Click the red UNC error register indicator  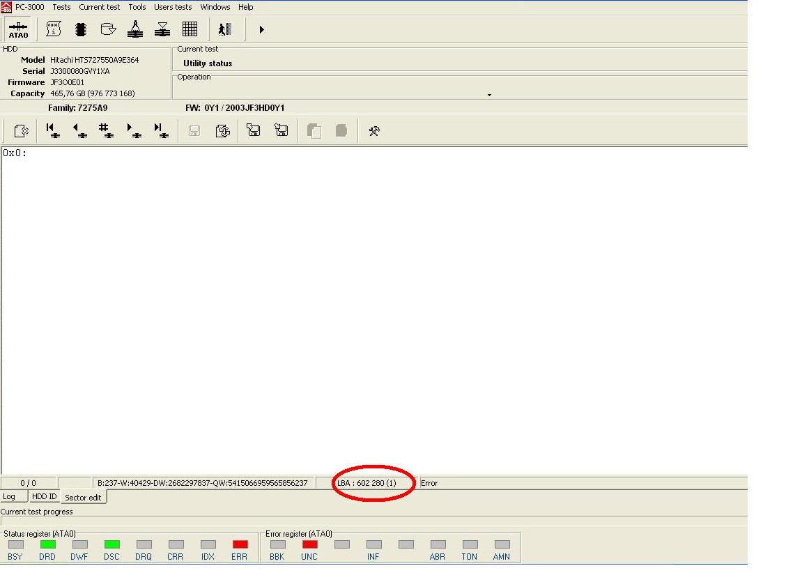coord(309,544)
